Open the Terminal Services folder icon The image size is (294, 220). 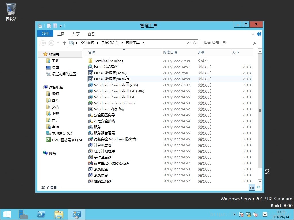pos(90,61)
